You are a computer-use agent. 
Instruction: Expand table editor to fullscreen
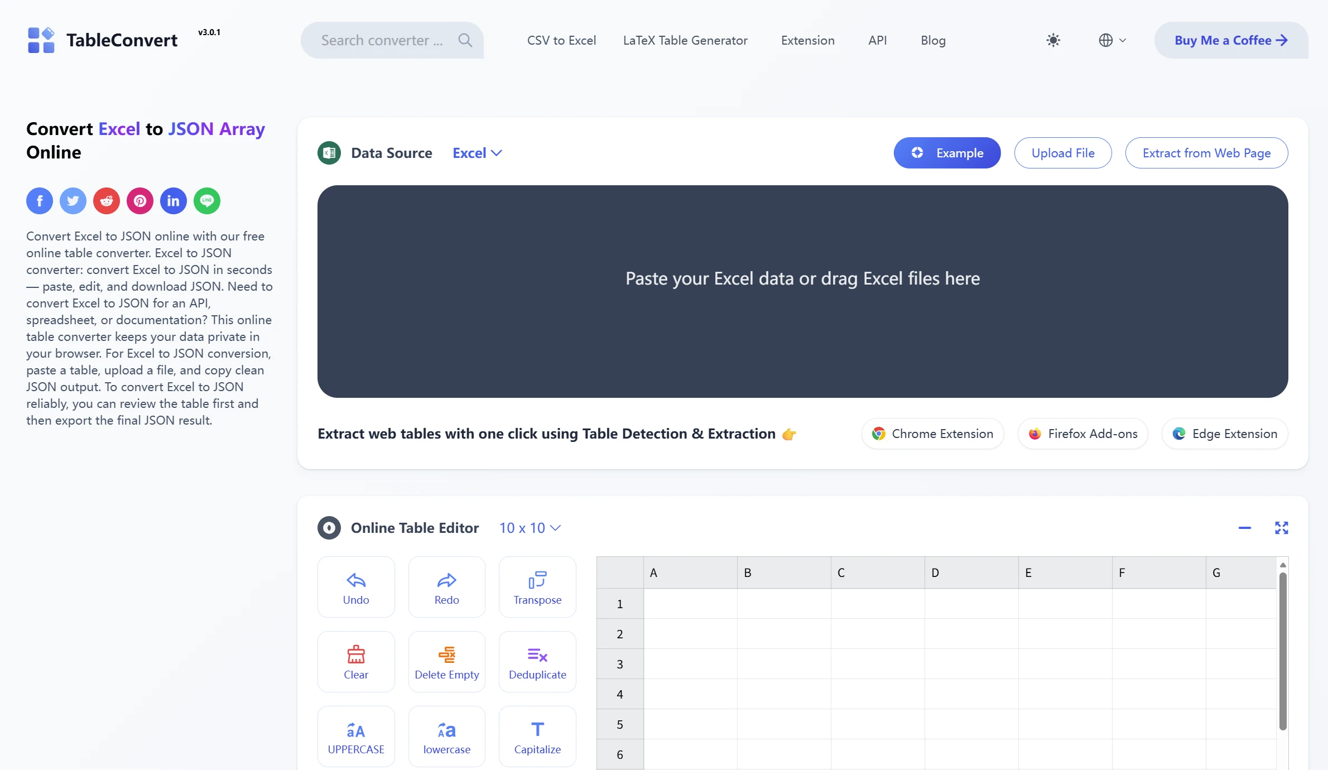click(x=1282, y=528)
